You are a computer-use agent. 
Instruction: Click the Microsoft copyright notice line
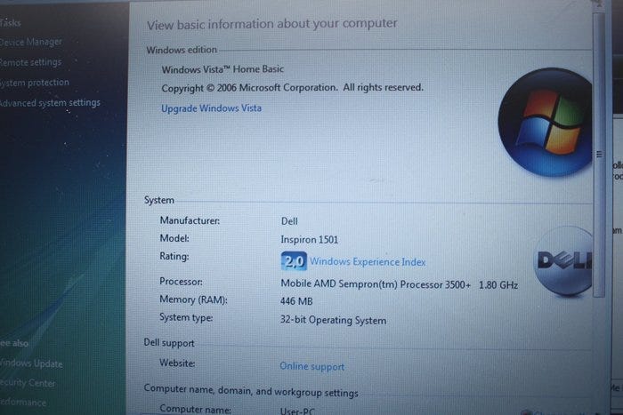click(x=293, y=88)
